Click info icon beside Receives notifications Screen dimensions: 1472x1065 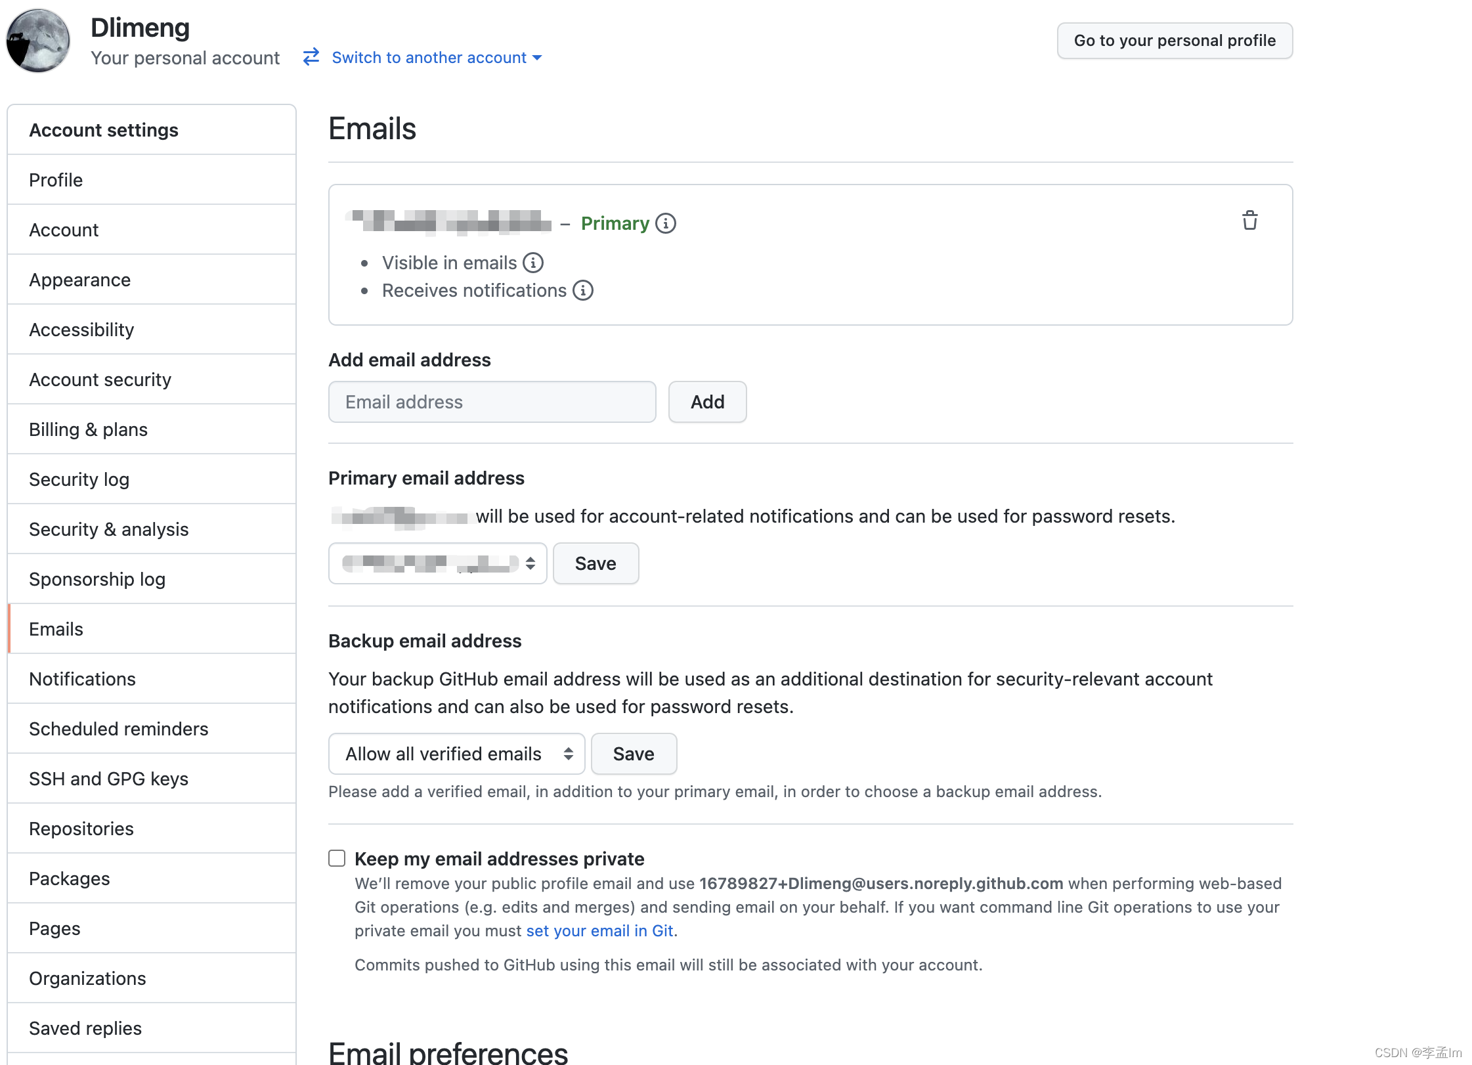click(583, 290)
